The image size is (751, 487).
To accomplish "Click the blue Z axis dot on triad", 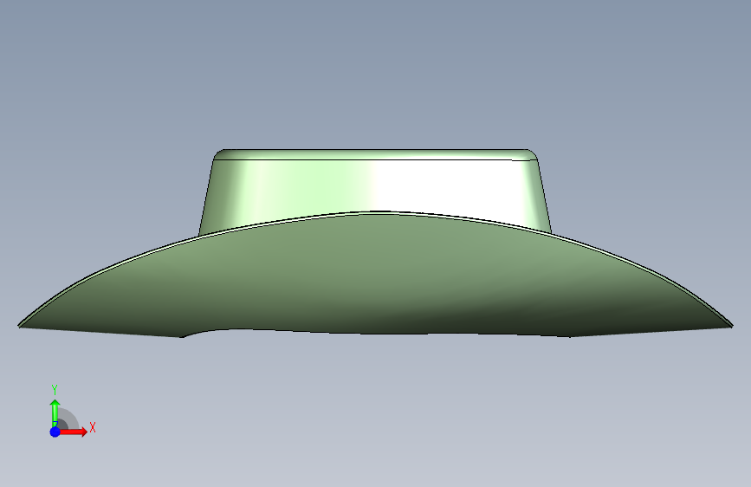I will [55, 432].
